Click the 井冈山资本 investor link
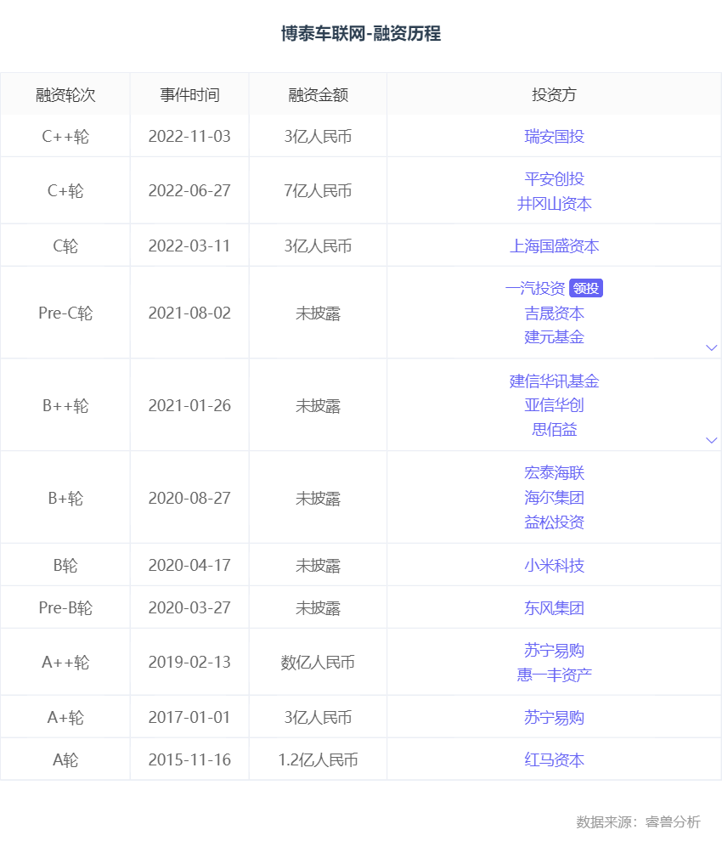Viewport: 722px width, 858px height. tap(554, 204)
